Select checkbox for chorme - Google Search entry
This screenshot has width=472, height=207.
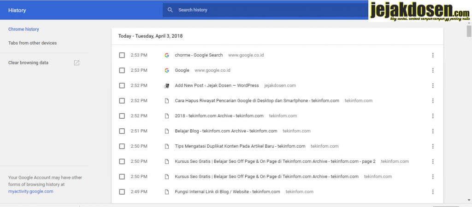(122, 55)
